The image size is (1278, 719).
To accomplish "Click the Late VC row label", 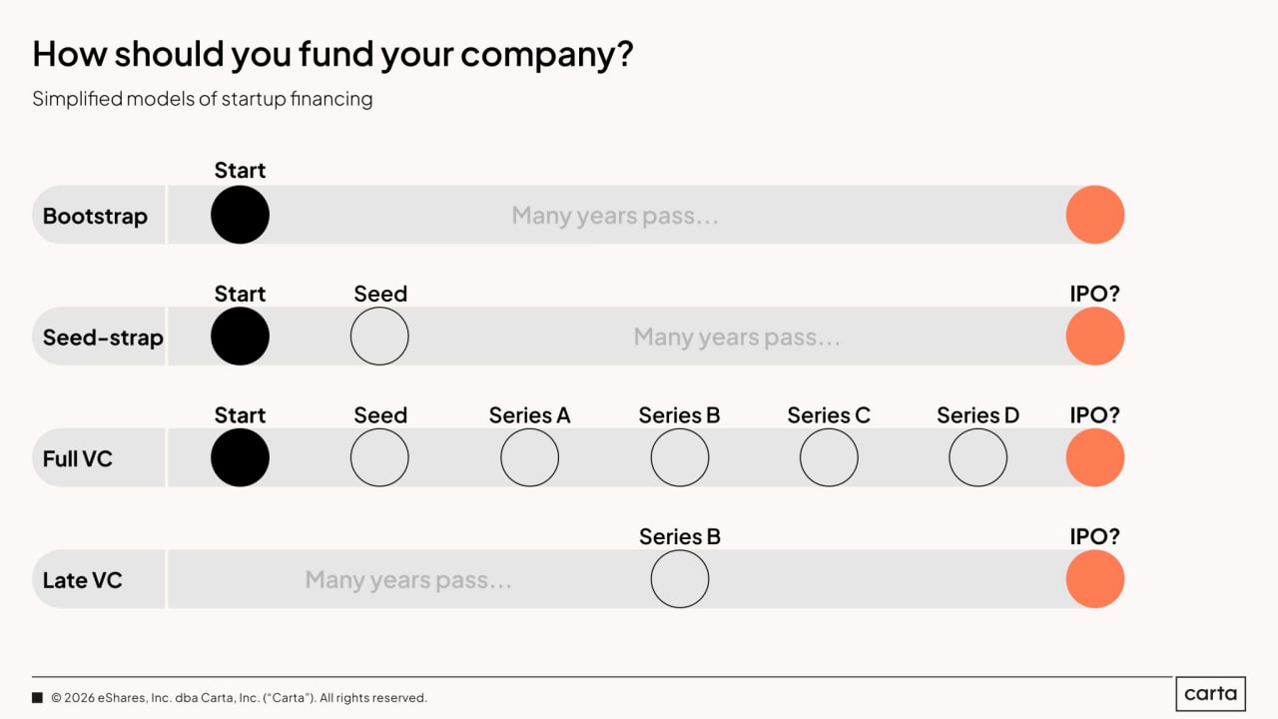I will tap(82, 580).
